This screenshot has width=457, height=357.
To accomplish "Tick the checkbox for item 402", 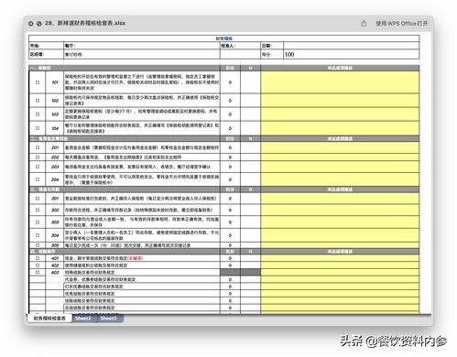I will tap(38, 265).
